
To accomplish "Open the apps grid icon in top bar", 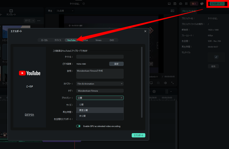I will (186, 4).
